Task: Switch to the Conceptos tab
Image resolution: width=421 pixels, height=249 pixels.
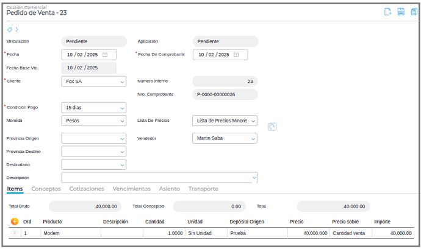Action: (x=46, y=189)
